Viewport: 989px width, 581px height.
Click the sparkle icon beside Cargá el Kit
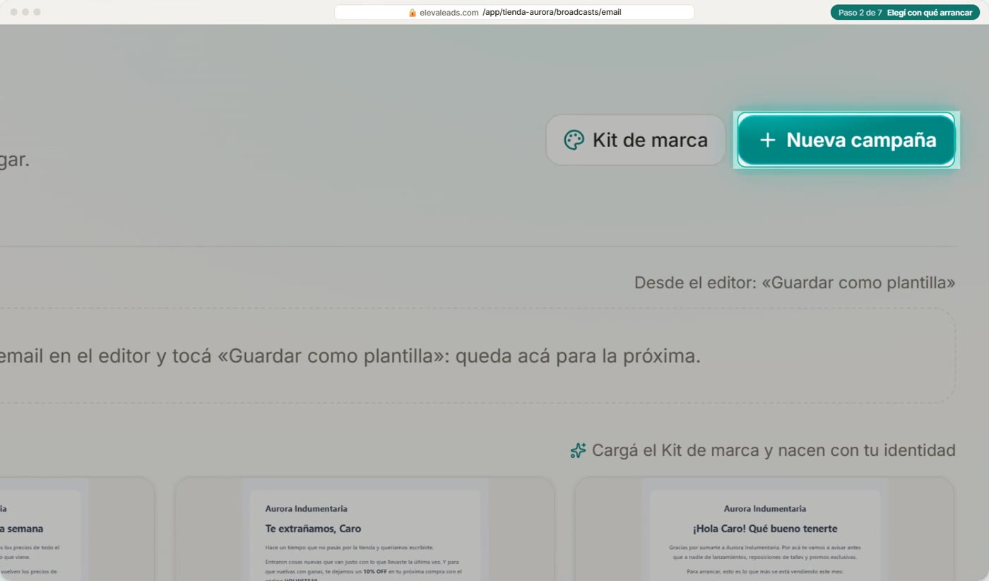(x=578, y=450)
